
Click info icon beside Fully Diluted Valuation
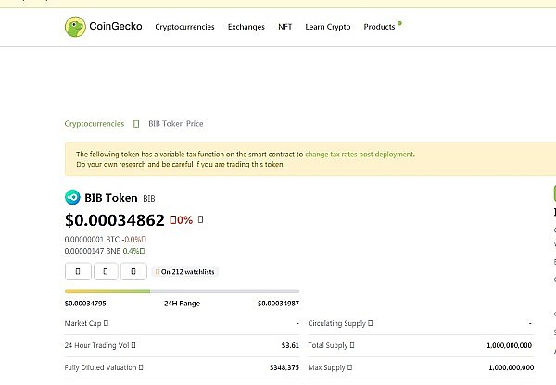(x=141, y=367)
